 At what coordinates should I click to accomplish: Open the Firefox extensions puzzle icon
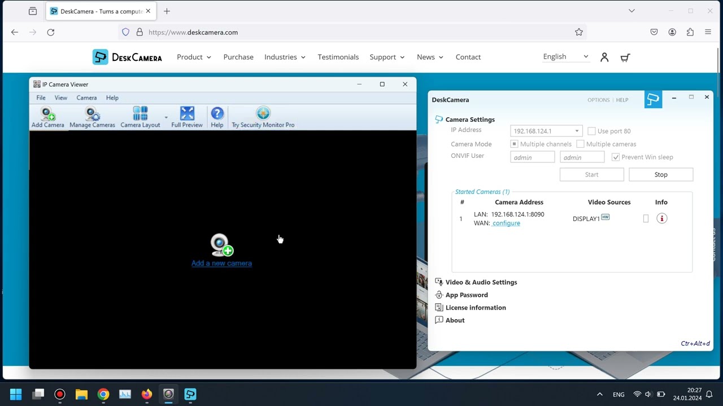click(x=690, y=32)
